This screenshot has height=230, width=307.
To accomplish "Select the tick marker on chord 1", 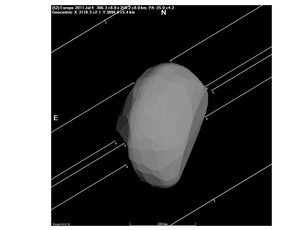I will tap(105, 21).
